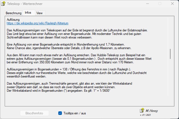Click the line starting 'zweier Objekte sein darf'
179x119 pixels.
coord(61,87)
